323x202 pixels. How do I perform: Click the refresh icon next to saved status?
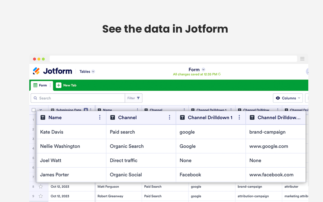219,74
